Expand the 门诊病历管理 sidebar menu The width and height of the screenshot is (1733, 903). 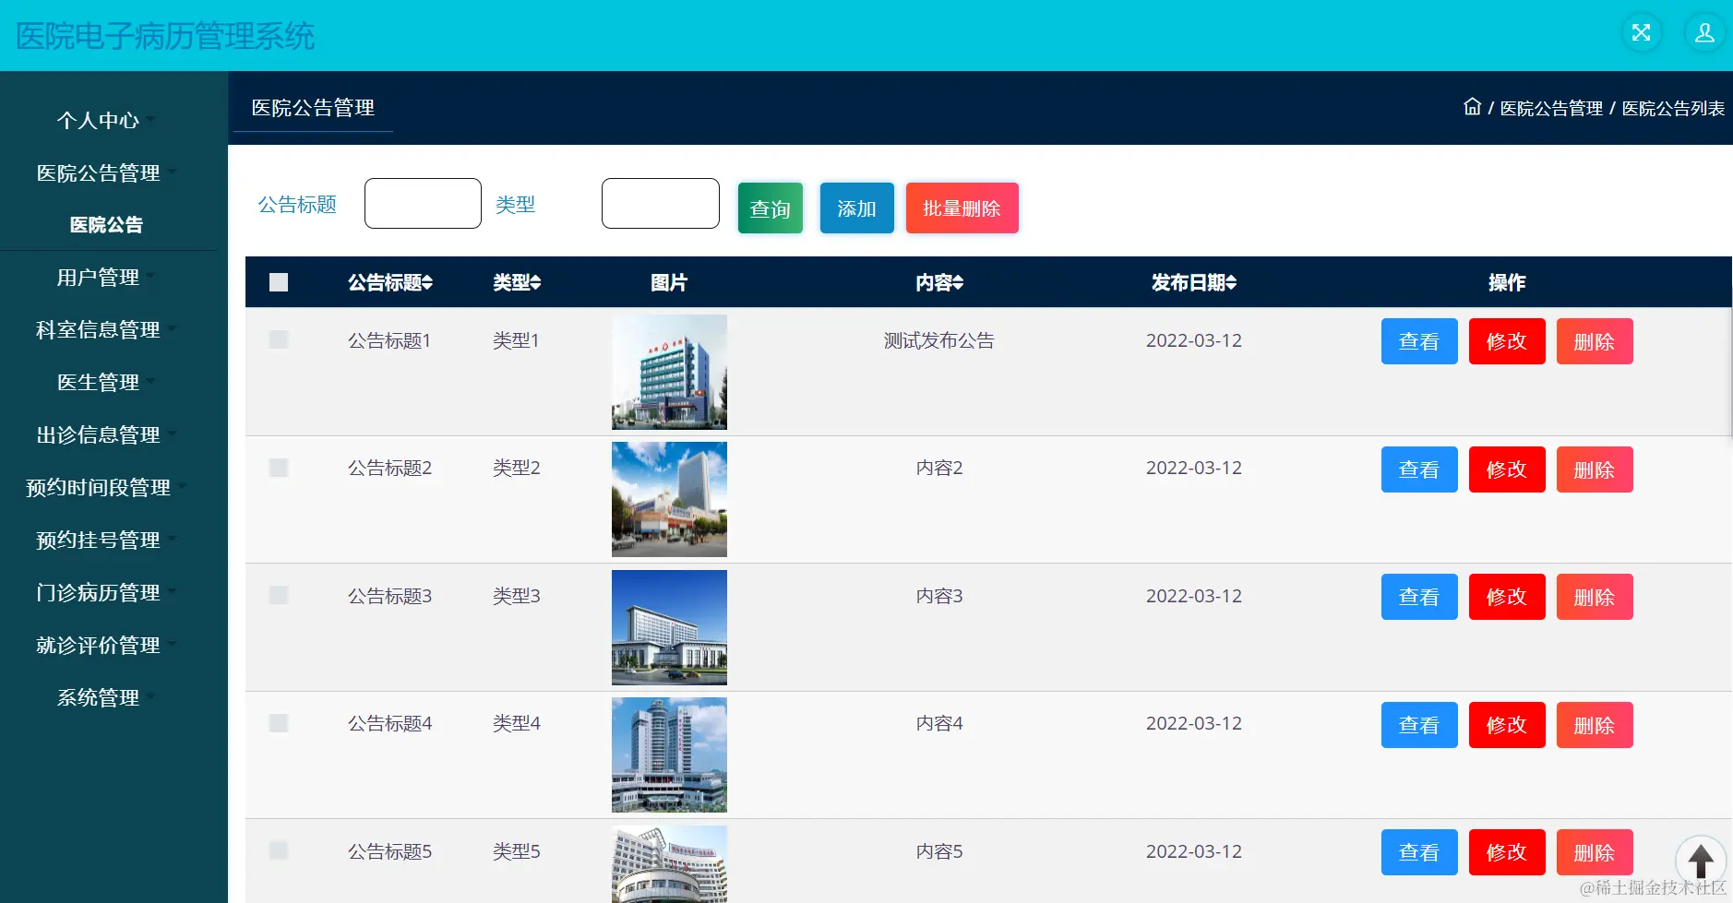coord(107,592)
